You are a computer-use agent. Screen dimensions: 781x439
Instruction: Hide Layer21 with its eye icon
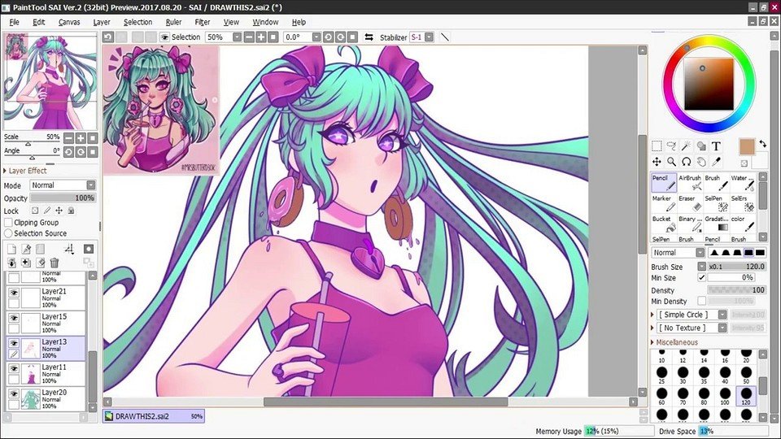tap(14, 293)
